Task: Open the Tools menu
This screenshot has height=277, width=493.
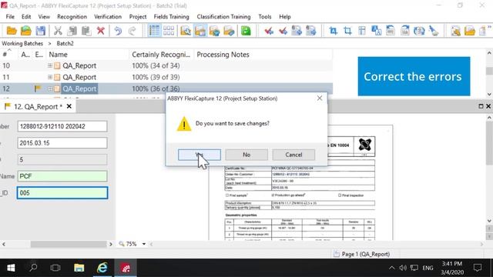Action: (265, 17)
